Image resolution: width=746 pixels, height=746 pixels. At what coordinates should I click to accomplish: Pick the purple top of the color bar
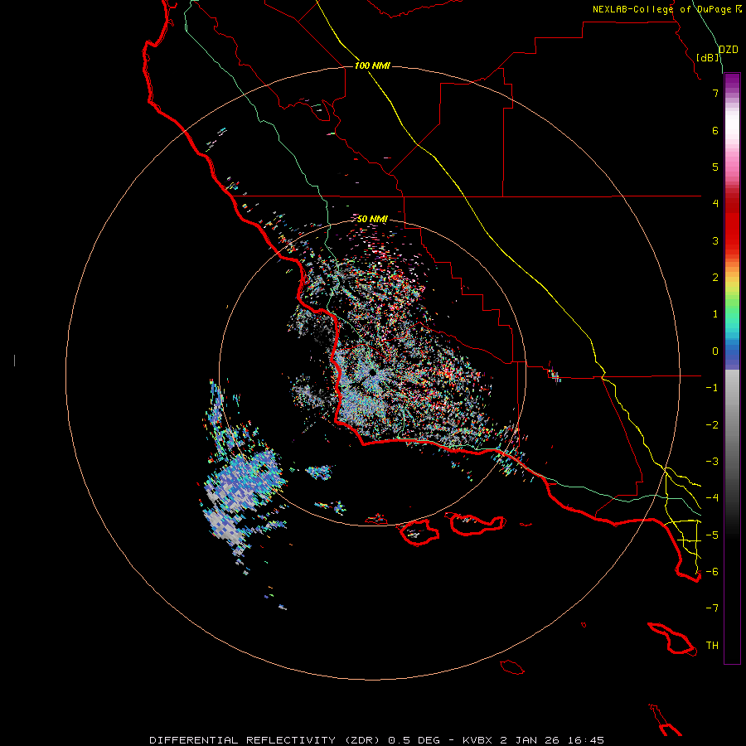pyautogui.click(x=732, y=80)
